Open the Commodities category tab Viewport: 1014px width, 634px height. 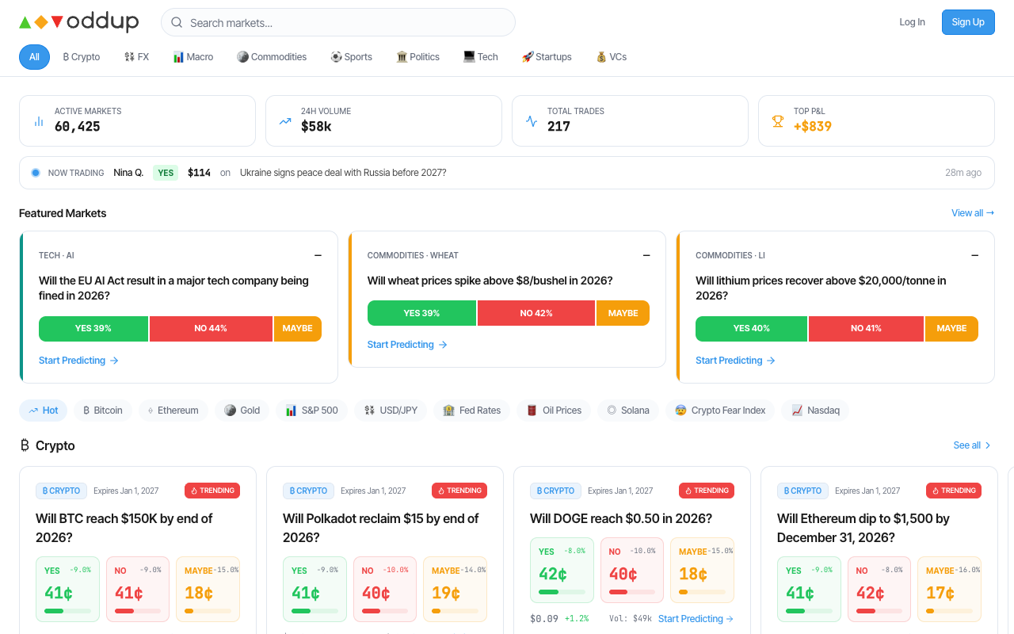(x=272, y=57)
